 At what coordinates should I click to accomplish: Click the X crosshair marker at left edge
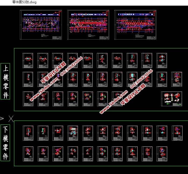coord(11,118)
